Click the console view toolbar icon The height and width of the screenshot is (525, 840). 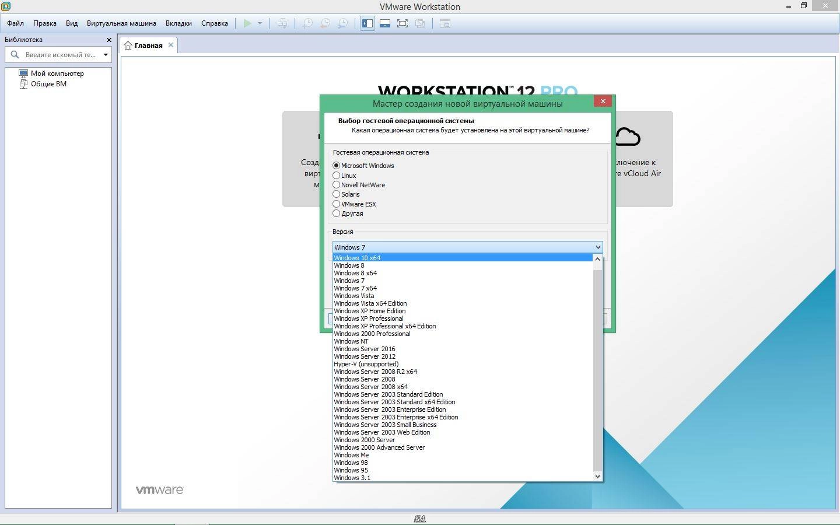coord(445,23)
